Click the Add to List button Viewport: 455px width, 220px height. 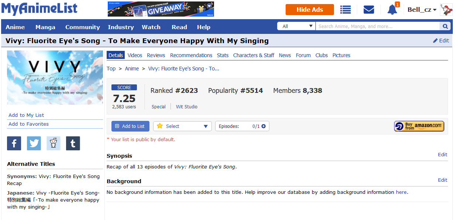130,126
